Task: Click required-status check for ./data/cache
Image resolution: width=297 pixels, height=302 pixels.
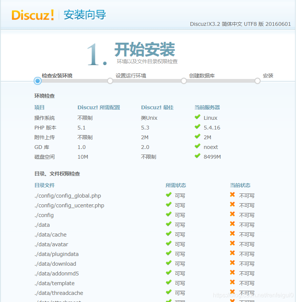Action: [169, 234]
